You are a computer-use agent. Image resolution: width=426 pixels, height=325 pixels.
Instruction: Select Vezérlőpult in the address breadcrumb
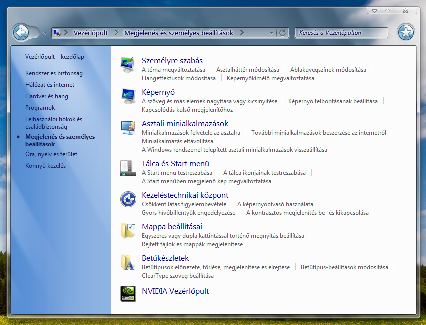[x=91, y=33]
